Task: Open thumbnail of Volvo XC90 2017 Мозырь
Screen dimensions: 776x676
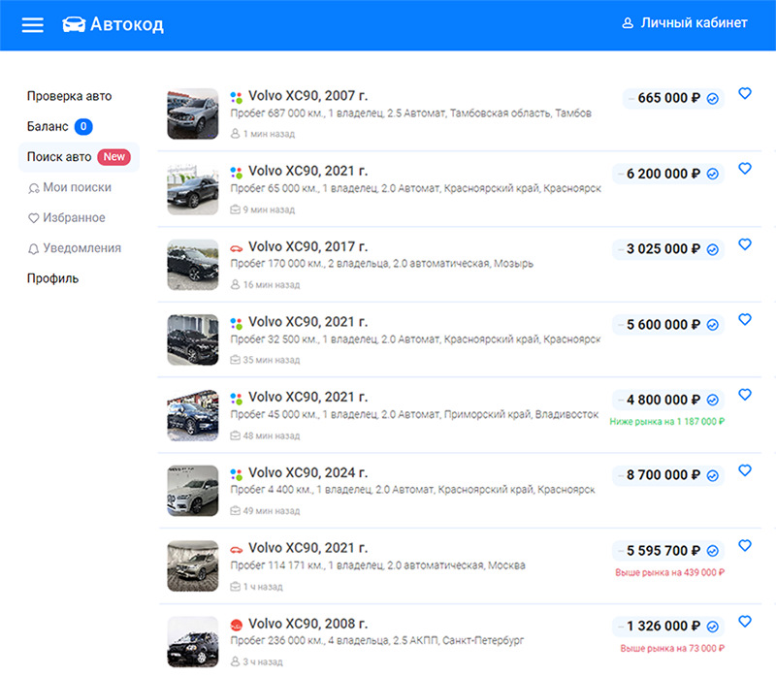Action: point(193,265)
